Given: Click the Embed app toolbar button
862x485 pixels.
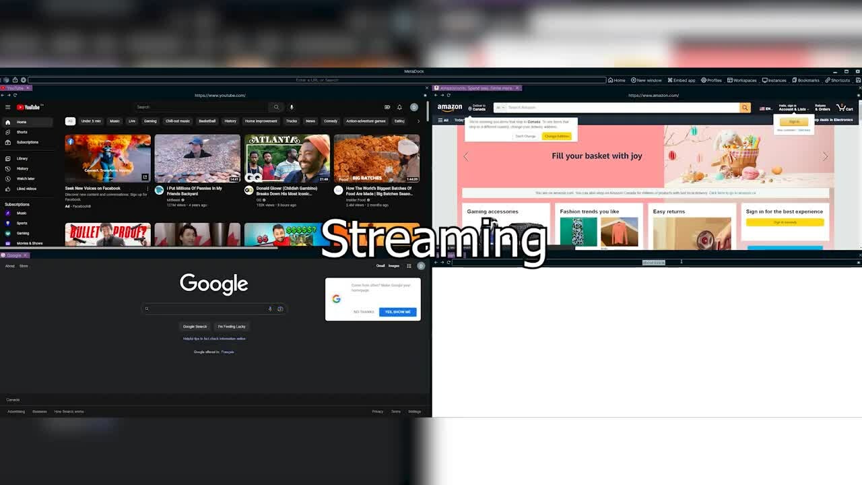Looking at the screenshot, I should [681, 80].
